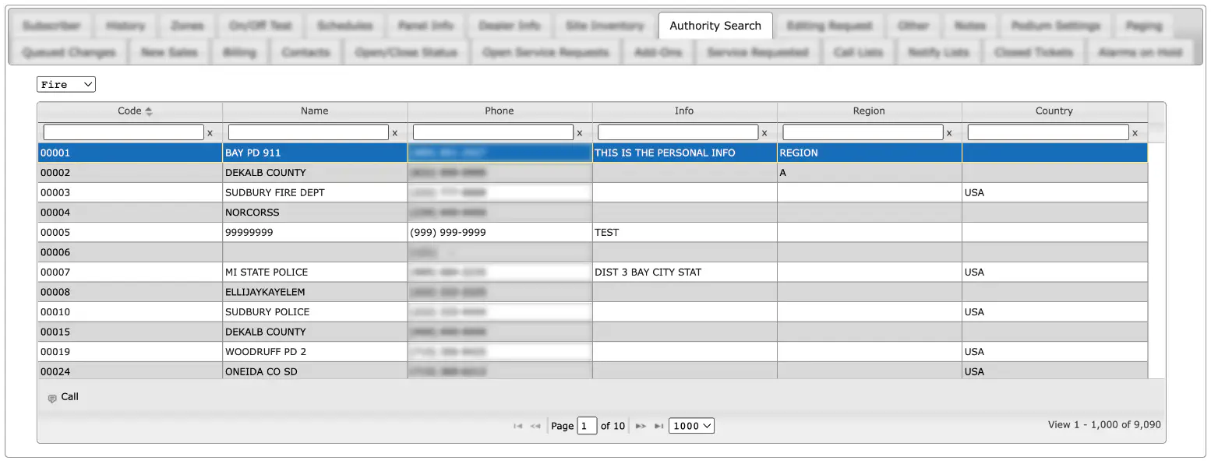Click THIS IS THE PERSONAL INFO cell
Image resolution: width=1211 pixels, height=464 pixels.
coord(684,153)
